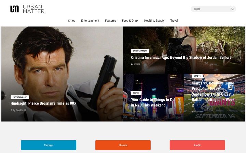Open the Entertainment menu

(90, 21)
